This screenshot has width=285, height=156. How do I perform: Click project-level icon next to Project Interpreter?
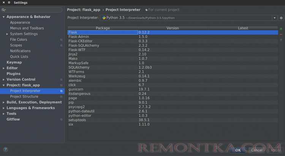click(x=62, y=91)
